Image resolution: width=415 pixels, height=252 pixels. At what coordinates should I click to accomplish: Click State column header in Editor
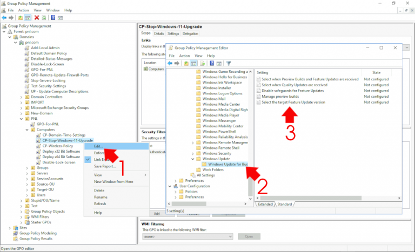coord(376,72)
